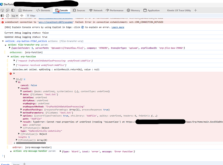This screenshot has height=165, width=223.
Task: Expand the {type: 'Alert'} param object
Action: (60, 151)
